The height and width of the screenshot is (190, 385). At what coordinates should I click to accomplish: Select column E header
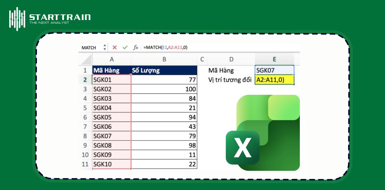click(274, 59)
